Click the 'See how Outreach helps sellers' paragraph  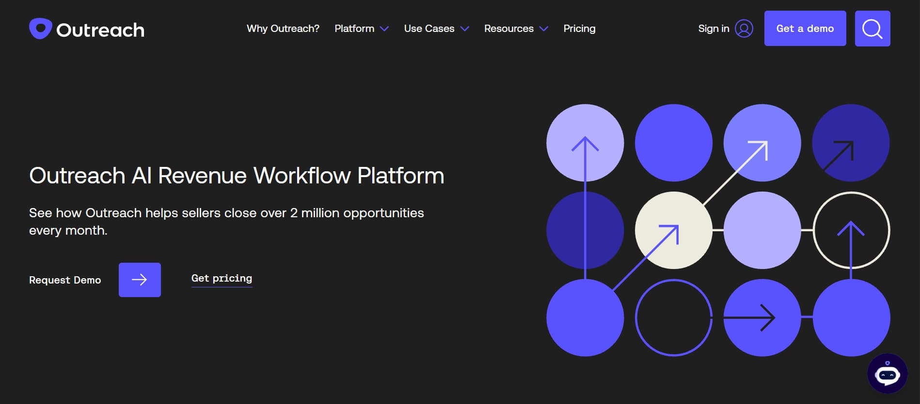pyautogui.click(x=226, y=222)
